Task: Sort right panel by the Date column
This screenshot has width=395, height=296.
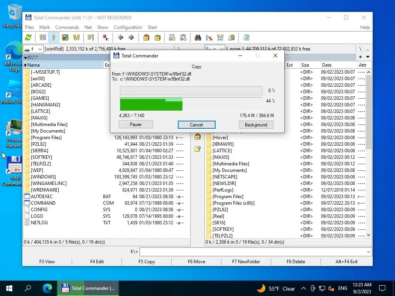Action: (338, 65)
